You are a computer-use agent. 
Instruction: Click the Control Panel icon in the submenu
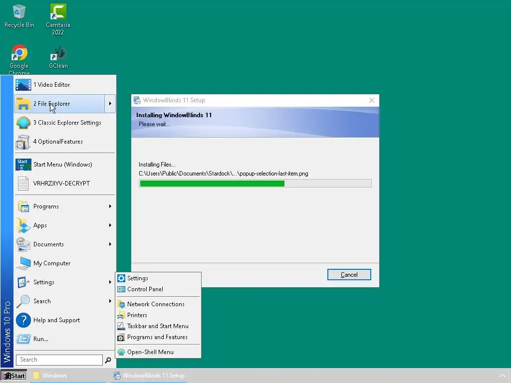(121, 289)
